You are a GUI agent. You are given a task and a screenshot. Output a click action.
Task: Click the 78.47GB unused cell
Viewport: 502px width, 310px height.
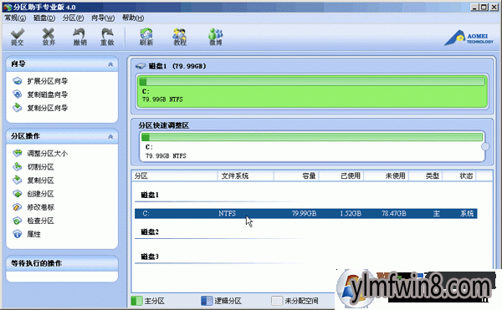click(x=394, y=213)
